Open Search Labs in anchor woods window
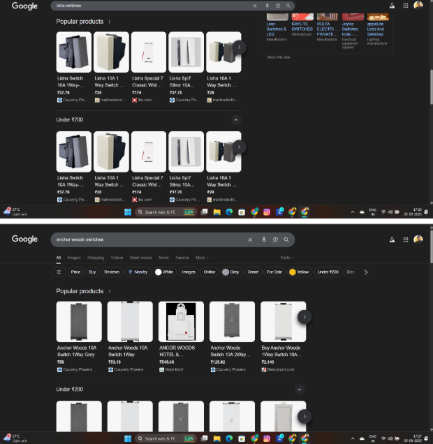The image size is (433, 444). click(392, 240)
